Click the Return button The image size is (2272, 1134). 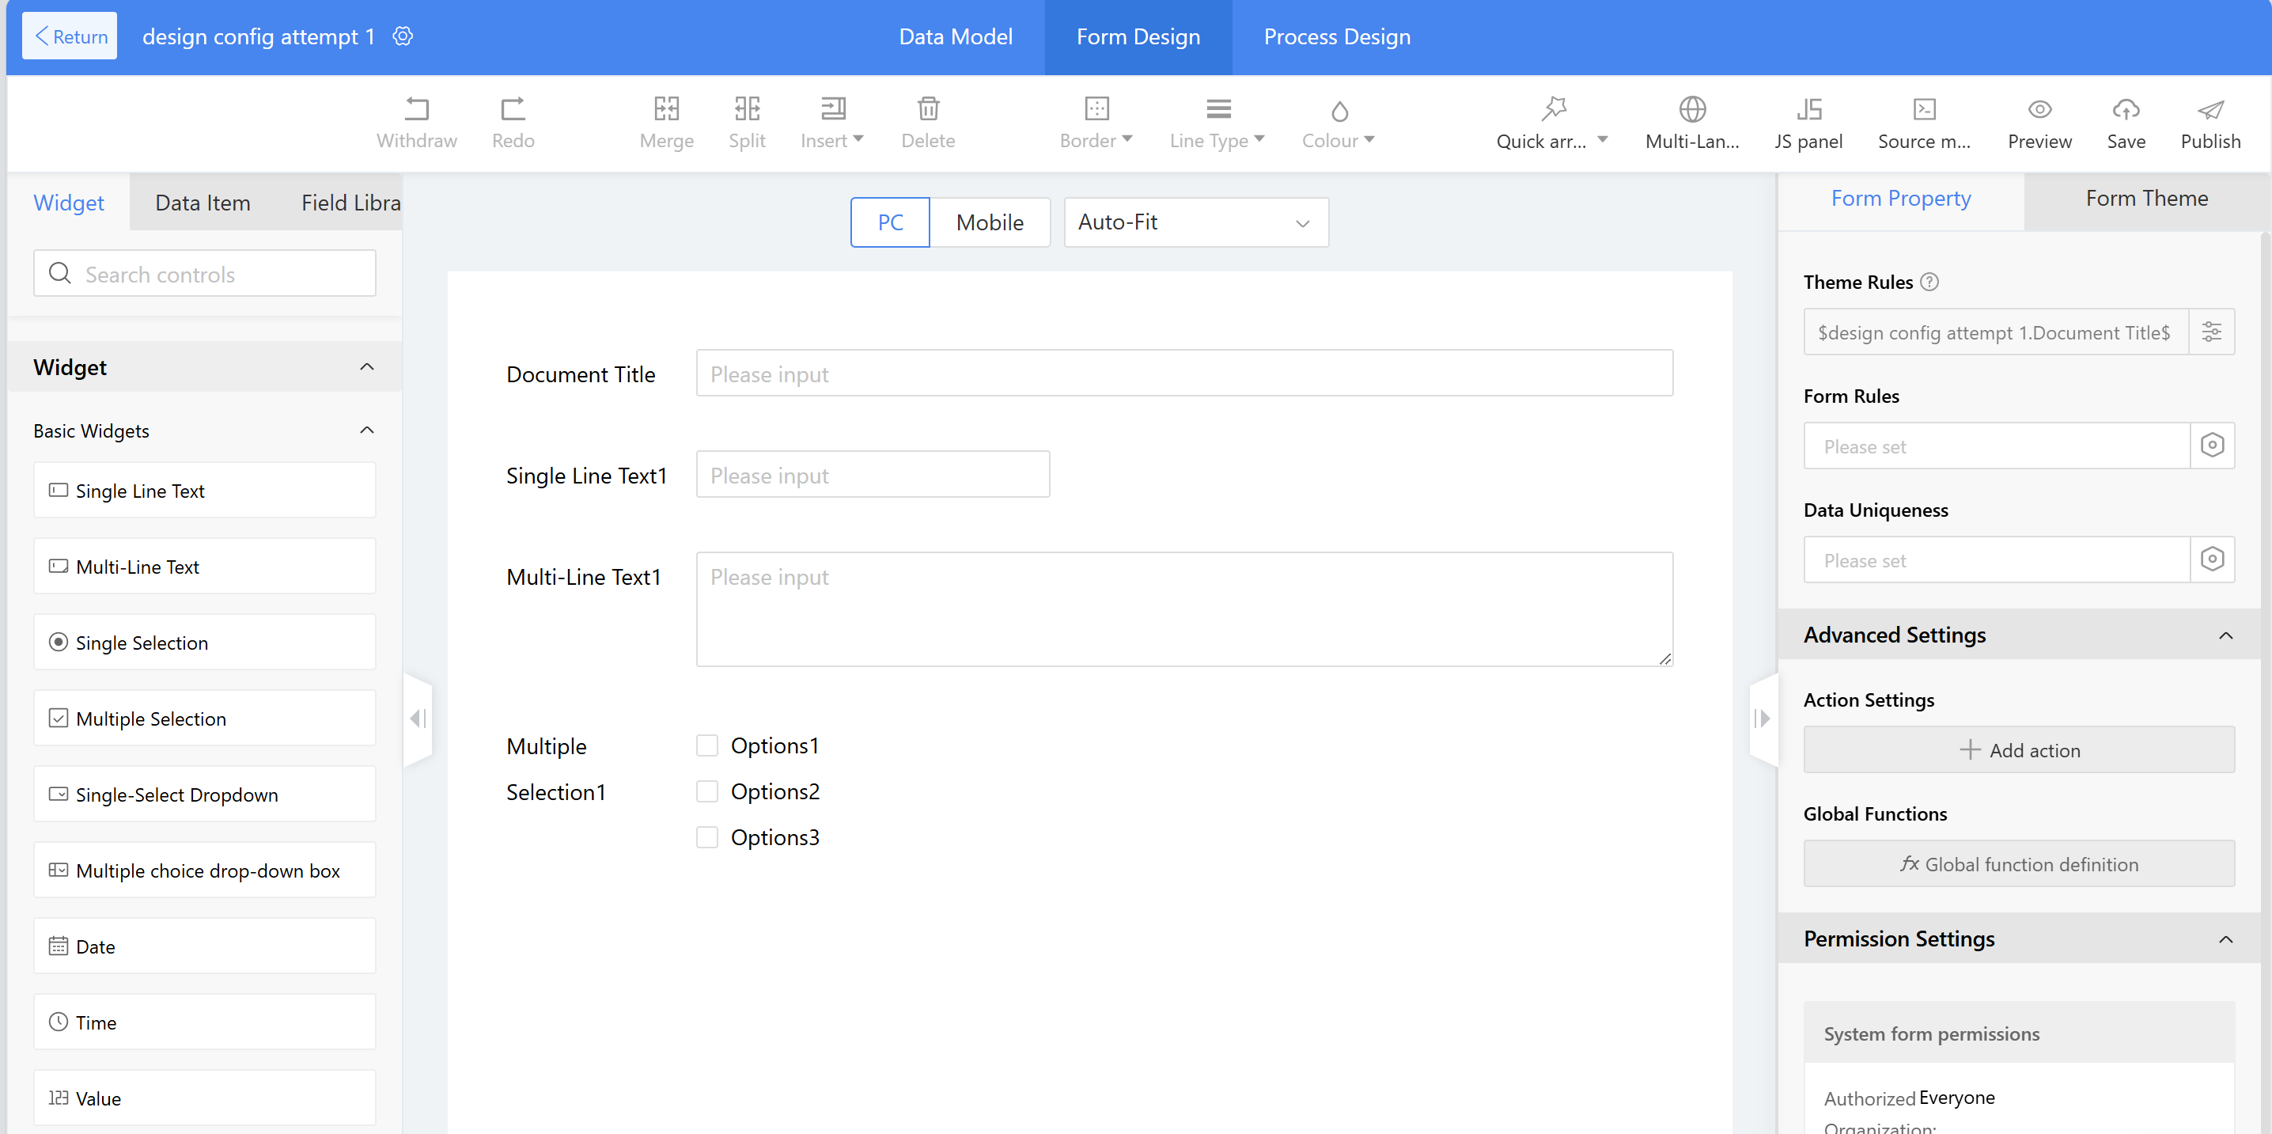pyautogui.click(x=70, y=36)
